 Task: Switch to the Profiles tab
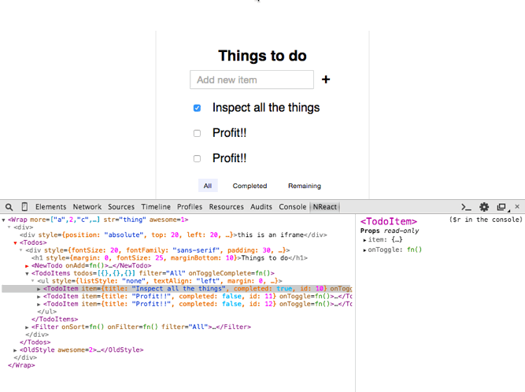tap(190, 207)
